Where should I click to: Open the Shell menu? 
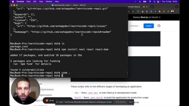tap(28, 1)
